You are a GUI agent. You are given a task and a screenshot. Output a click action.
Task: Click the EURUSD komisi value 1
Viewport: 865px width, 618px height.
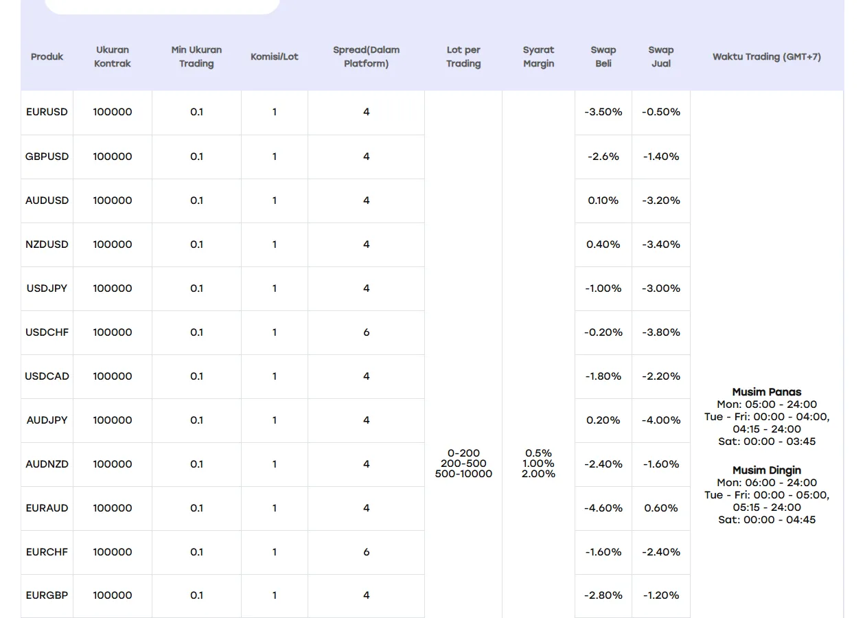tap(275, 112)
